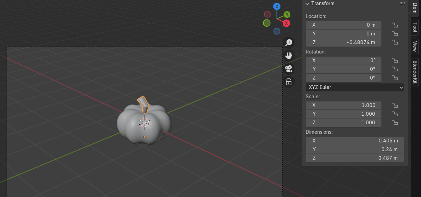
Task: Click the zoom magnifier viewport icon
Action: (289, 43)
